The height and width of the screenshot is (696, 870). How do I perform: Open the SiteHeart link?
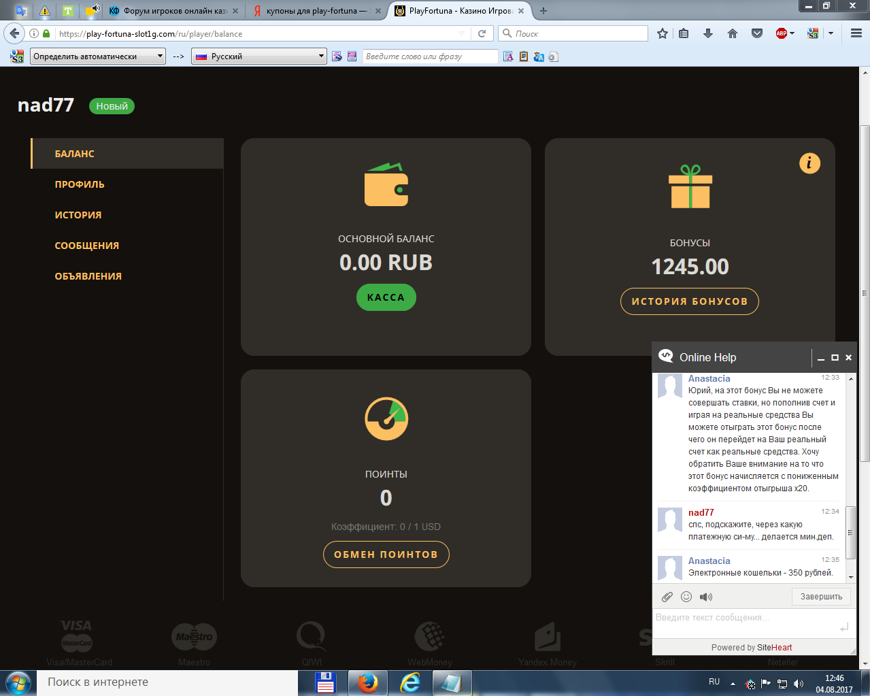pos(774,648)
